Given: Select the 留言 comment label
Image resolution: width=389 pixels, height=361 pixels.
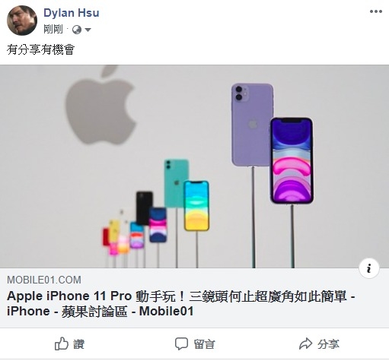Looking at the screenshot, I should tap(204, 344).
